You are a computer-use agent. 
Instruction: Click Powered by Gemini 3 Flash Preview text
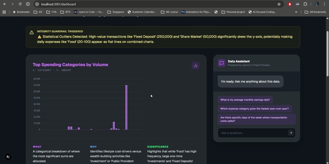click(249, 65)
